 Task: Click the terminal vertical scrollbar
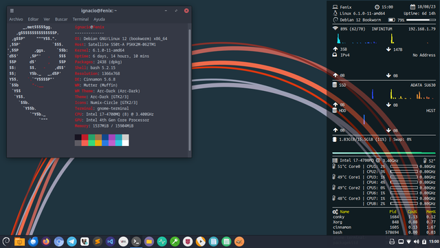(190, 90)
